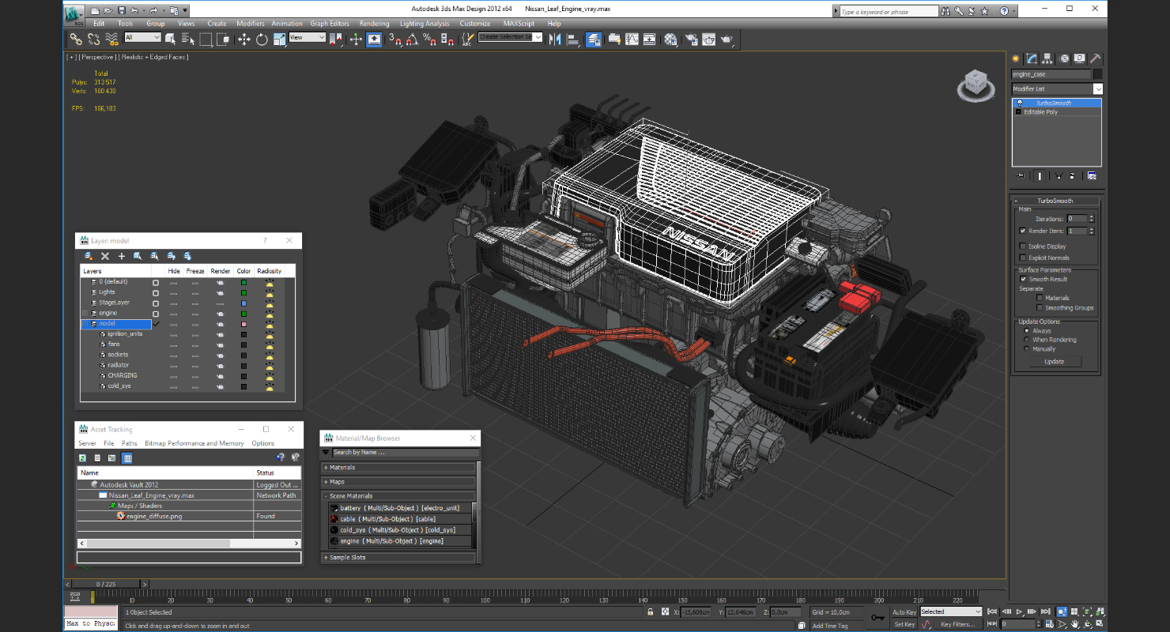Activate the Select and Rotate tool
This screenshot has width=1170, height=632.
click(x=262, y=39)
